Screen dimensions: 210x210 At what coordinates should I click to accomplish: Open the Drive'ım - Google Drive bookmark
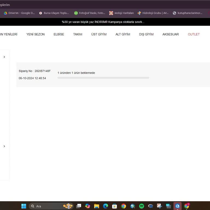coord(19,13)
